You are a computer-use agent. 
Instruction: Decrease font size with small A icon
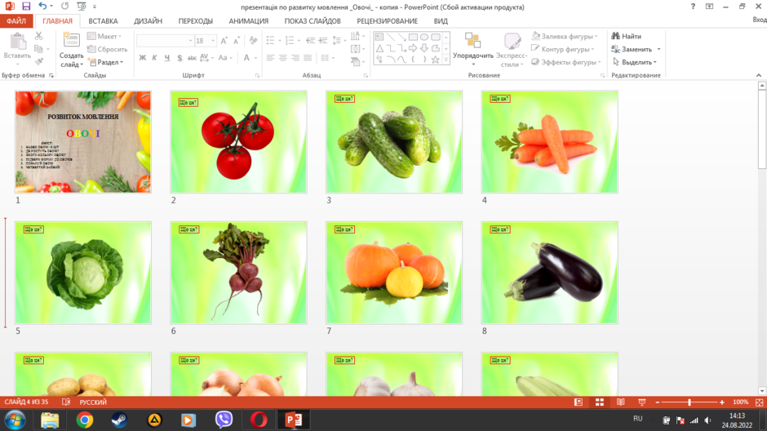click(237, 41)
